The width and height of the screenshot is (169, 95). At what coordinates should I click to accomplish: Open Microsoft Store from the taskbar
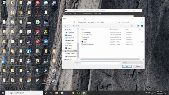62,93
